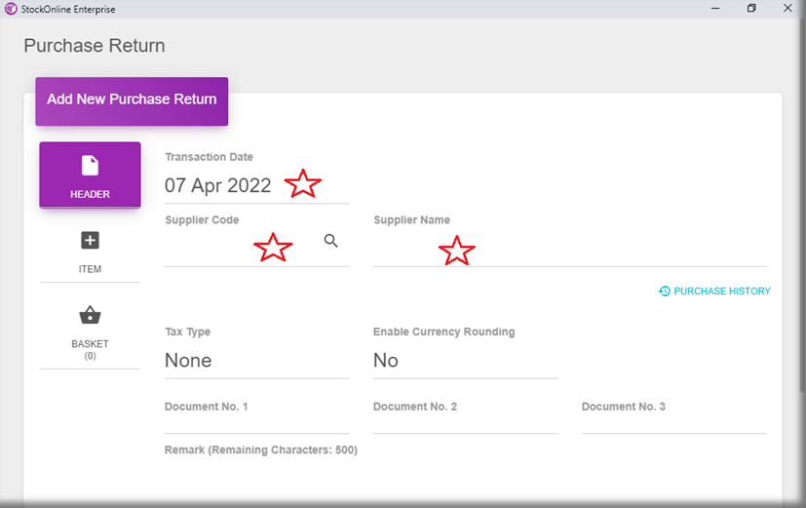Select the ITEM plus-box icon
Viewport: 806px width, 508px height.
click(90, 241)
